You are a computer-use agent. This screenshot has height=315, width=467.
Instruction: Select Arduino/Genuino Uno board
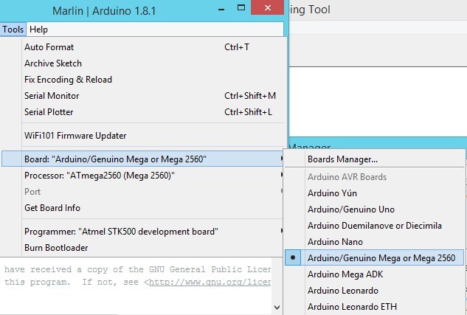pyautogui.click(x=374, y=210)
